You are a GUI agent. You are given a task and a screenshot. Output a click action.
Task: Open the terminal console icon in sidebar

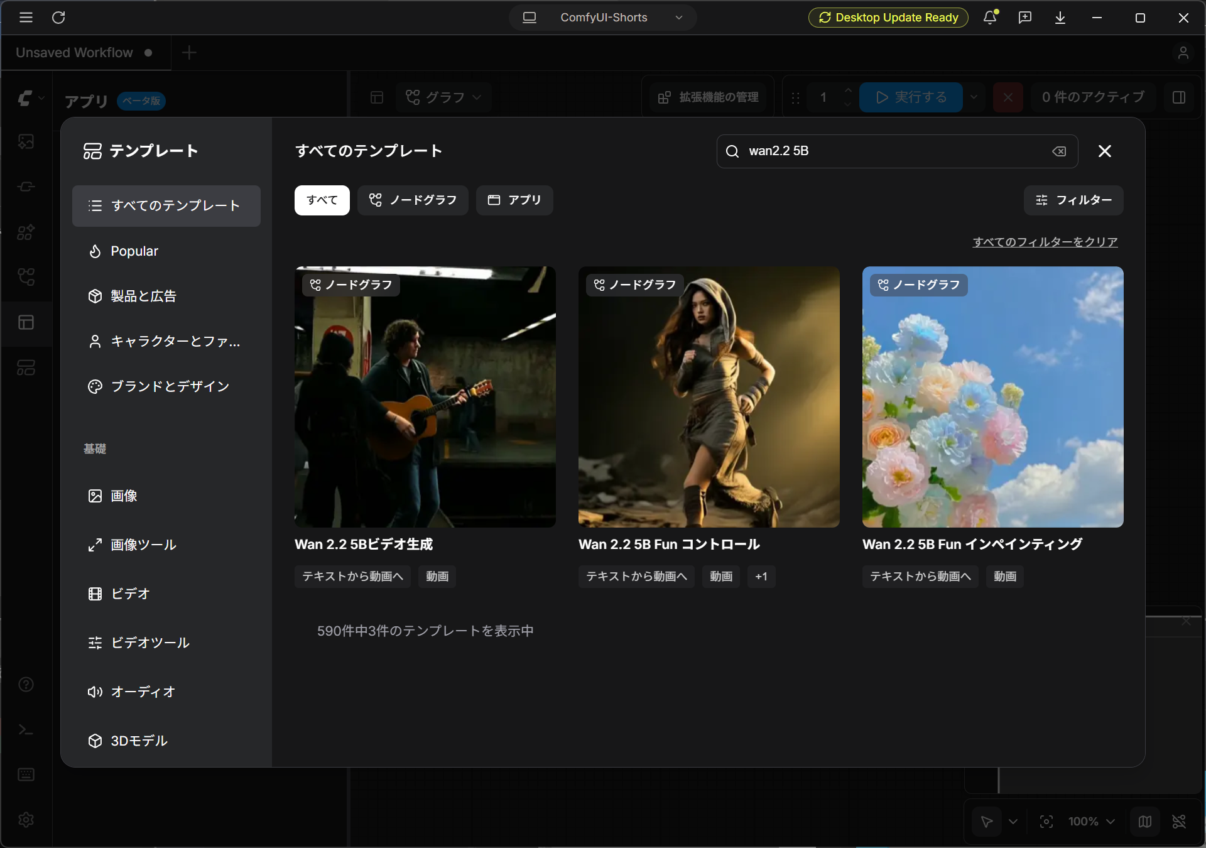[x=26, y=729]
